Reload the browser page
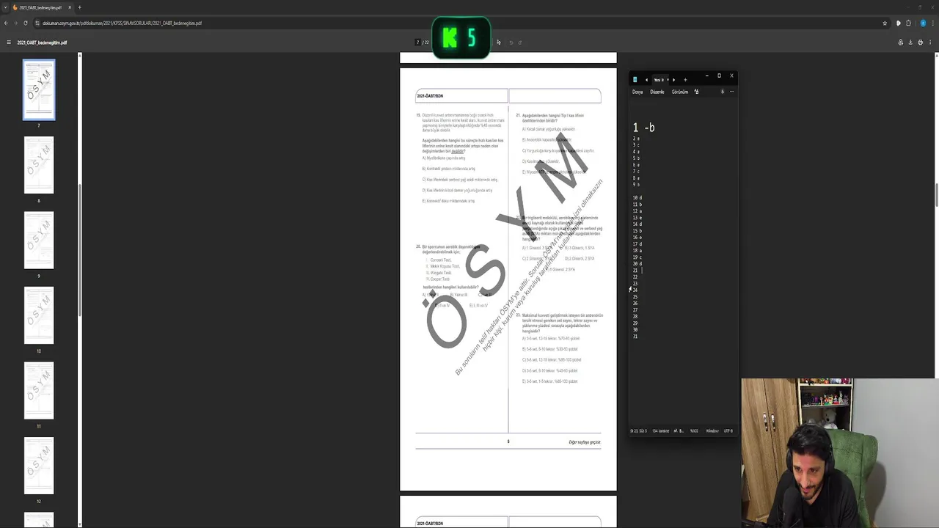The height and width of the screenshot is (528, 939). click(x=26, y=23)
